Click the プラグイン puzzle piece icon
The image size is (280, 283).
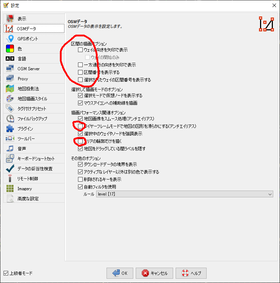pos(10,129)
